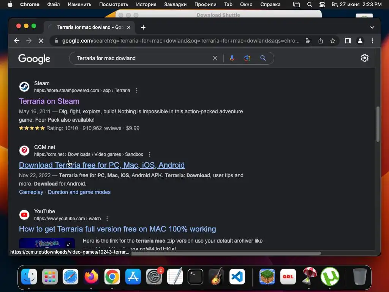Click the forward navigation arrow
Image resolution: width=389 pixels, height=292 pixels.
(x=29, y=41)
